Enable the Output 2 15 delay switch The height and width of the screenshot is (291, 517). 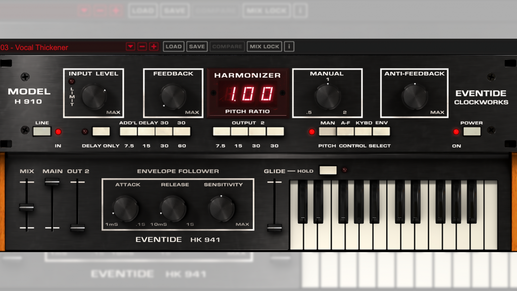[239, 131]
